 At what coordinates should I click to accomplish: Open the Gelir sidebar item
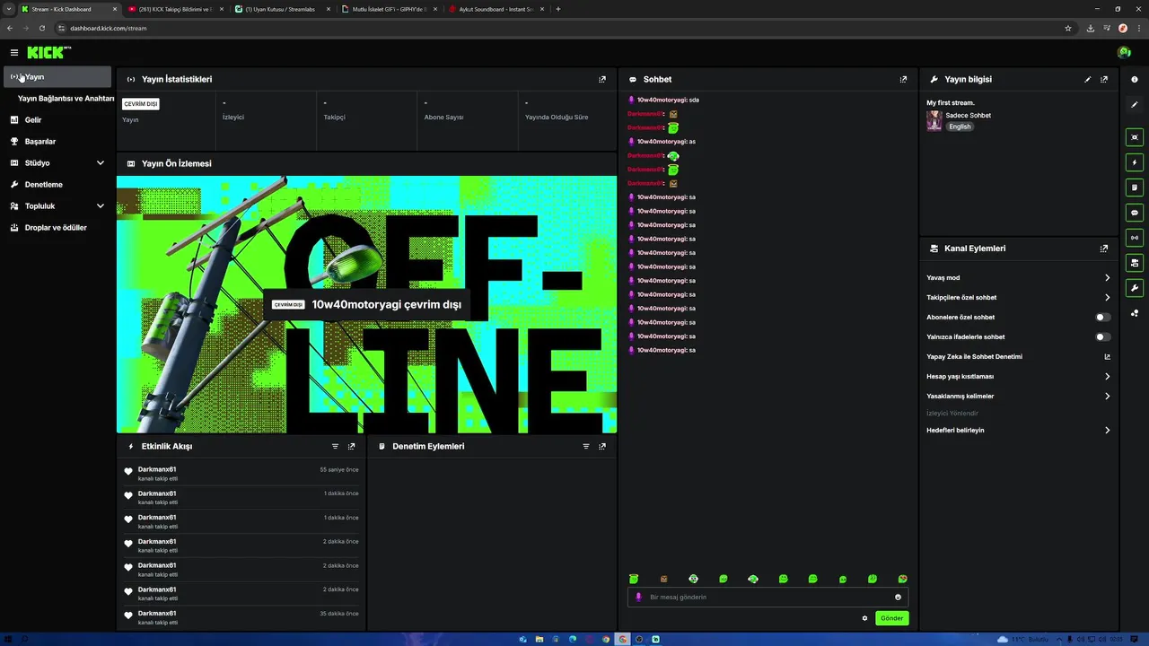pos(57,120)
